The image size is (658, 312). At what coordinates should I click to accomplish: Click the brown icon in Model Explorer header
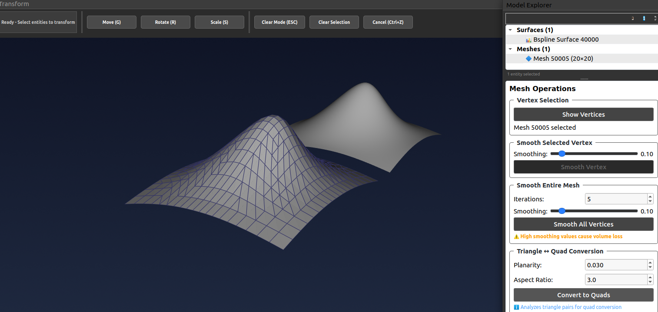(x=632, y=18)
